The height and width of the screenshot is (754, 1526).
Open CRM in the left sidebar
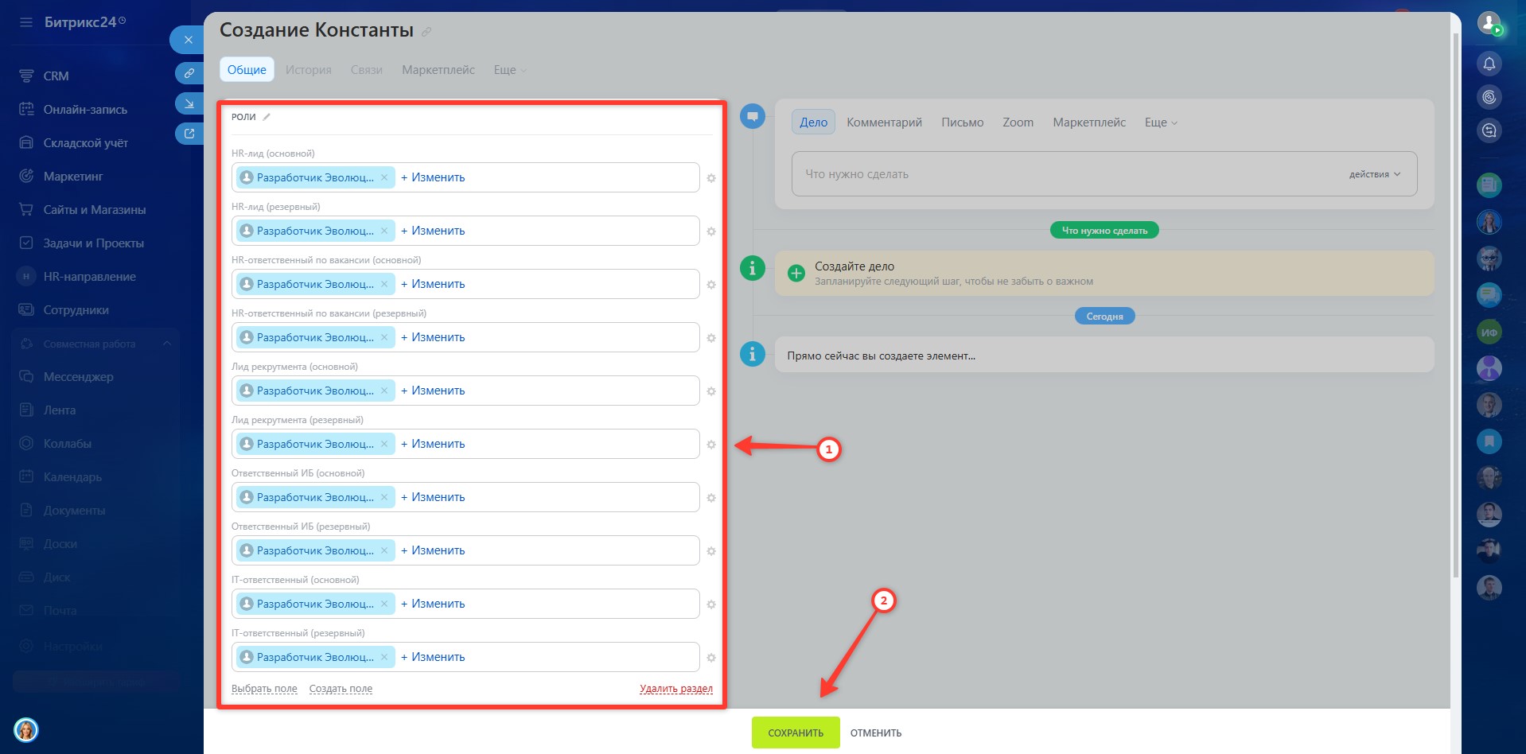(x=56, y=76)
